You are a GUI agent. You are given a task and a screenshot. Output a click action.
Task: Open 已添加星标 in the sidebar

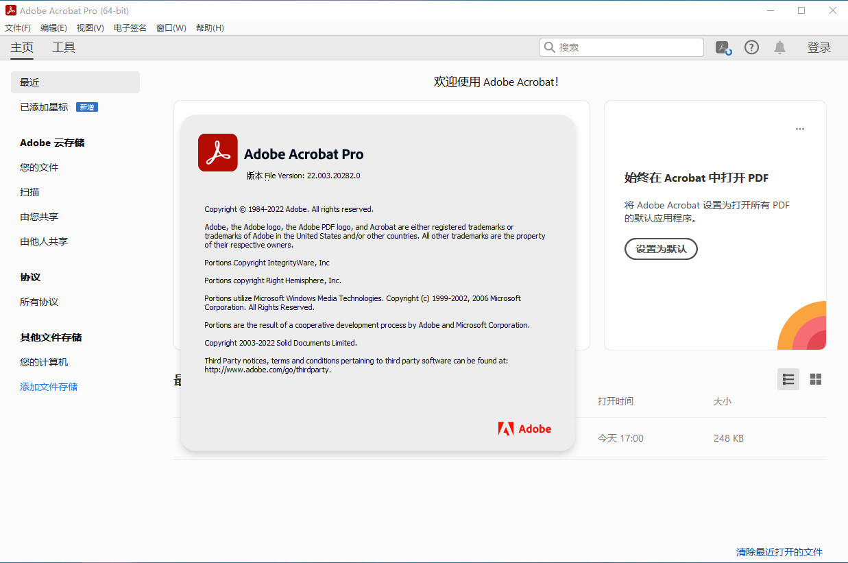pyautogui.click(x=44, y=107)
